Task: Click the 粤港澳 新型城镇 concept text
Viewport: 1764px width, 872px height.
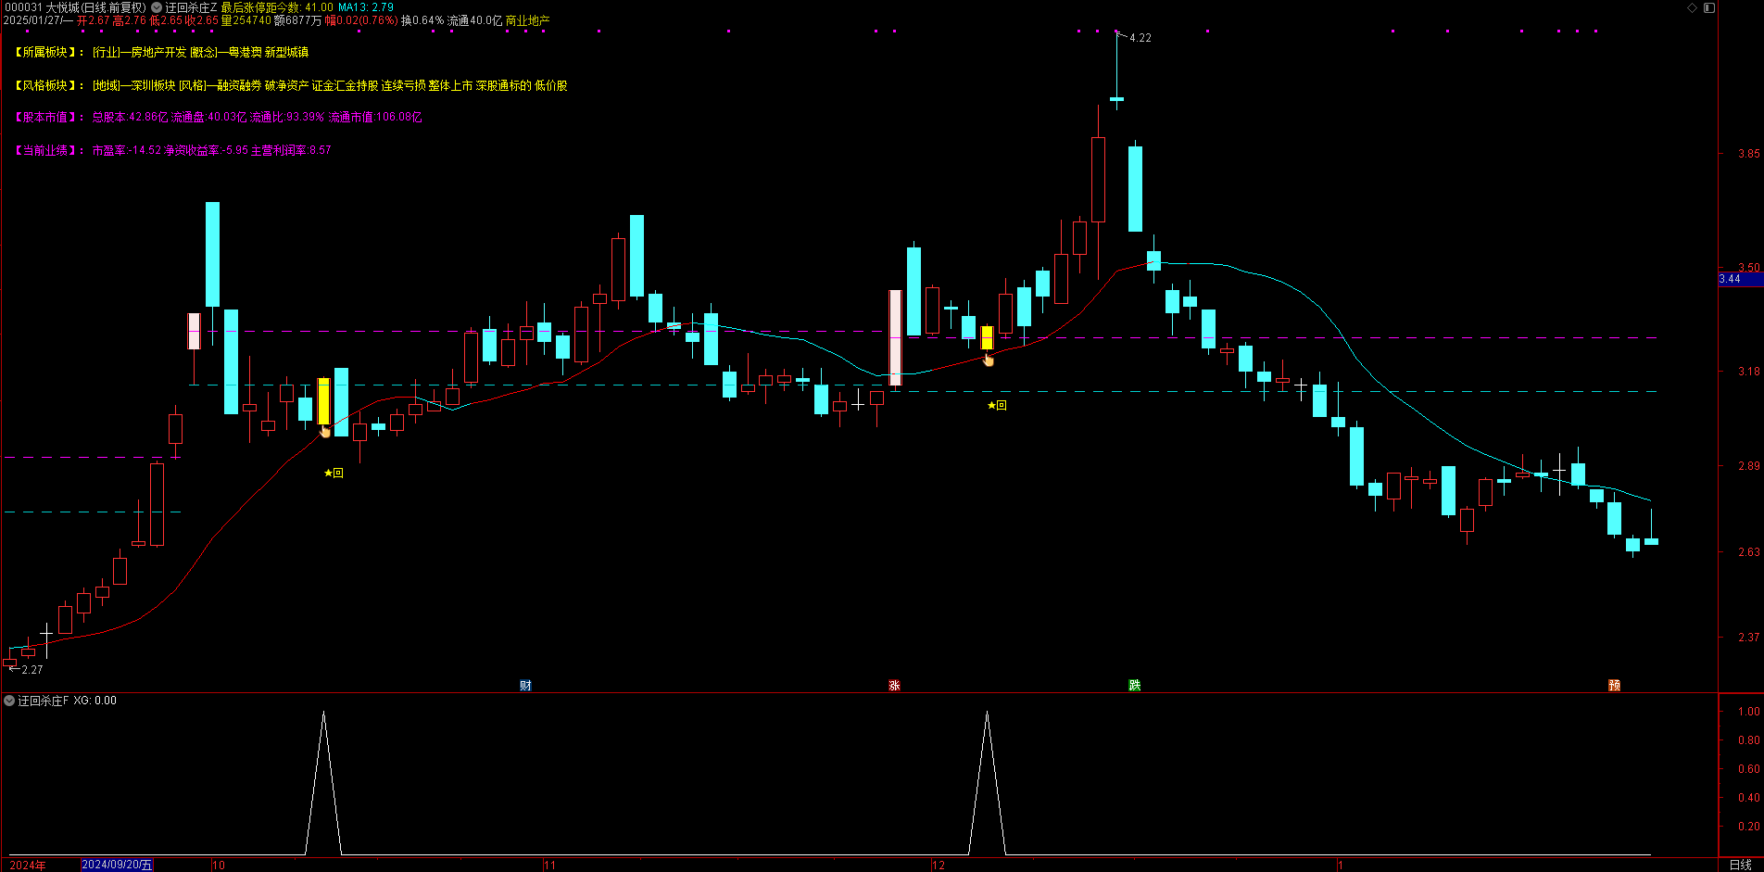Action: 269,52
